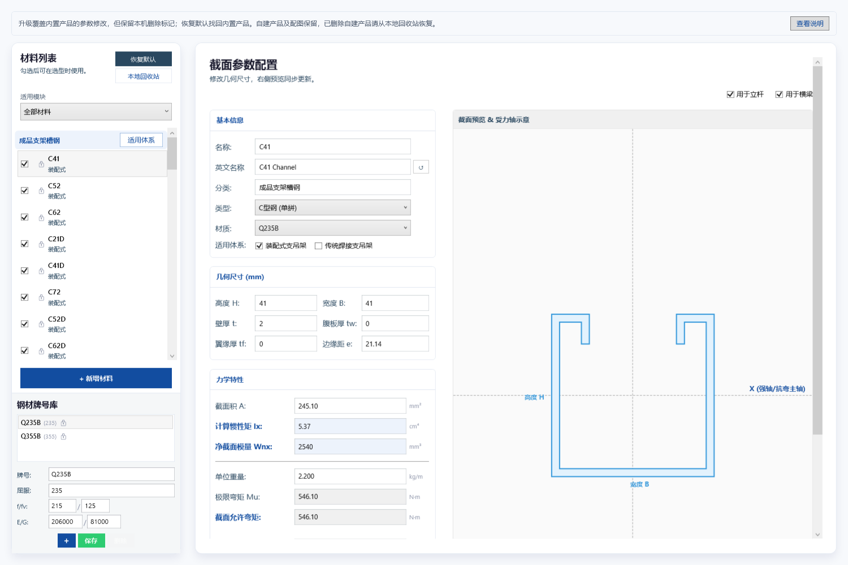The height and width of the screenshot is (565, 848).
Task: Select the Q355B steel grade row
Action: (x=96, y=436)
